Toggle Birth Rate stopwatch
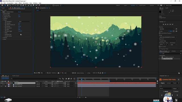 [4, 15]
